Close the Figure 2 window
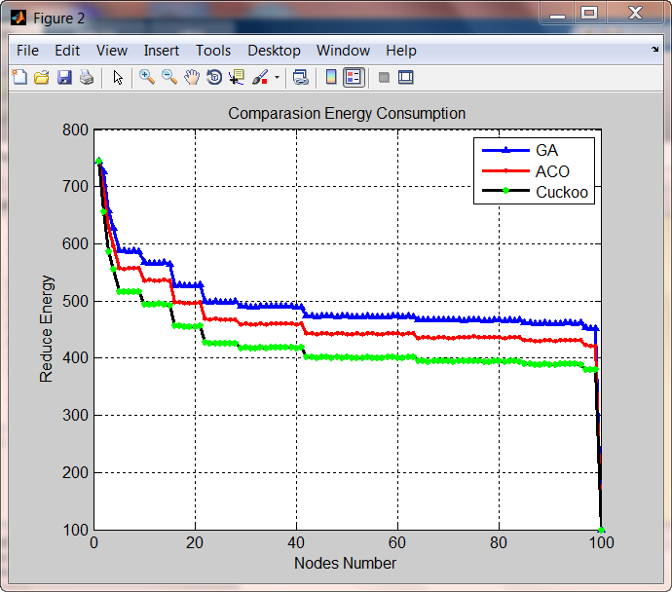Viewport: 672px width, 592px height. (635, 14)
